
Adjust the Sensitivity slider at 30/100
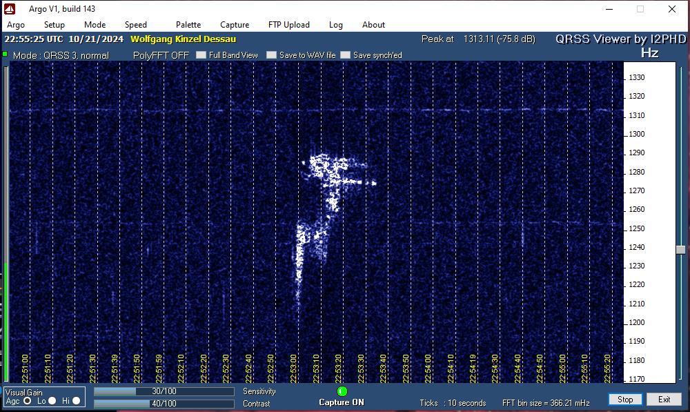coord(164,391)
